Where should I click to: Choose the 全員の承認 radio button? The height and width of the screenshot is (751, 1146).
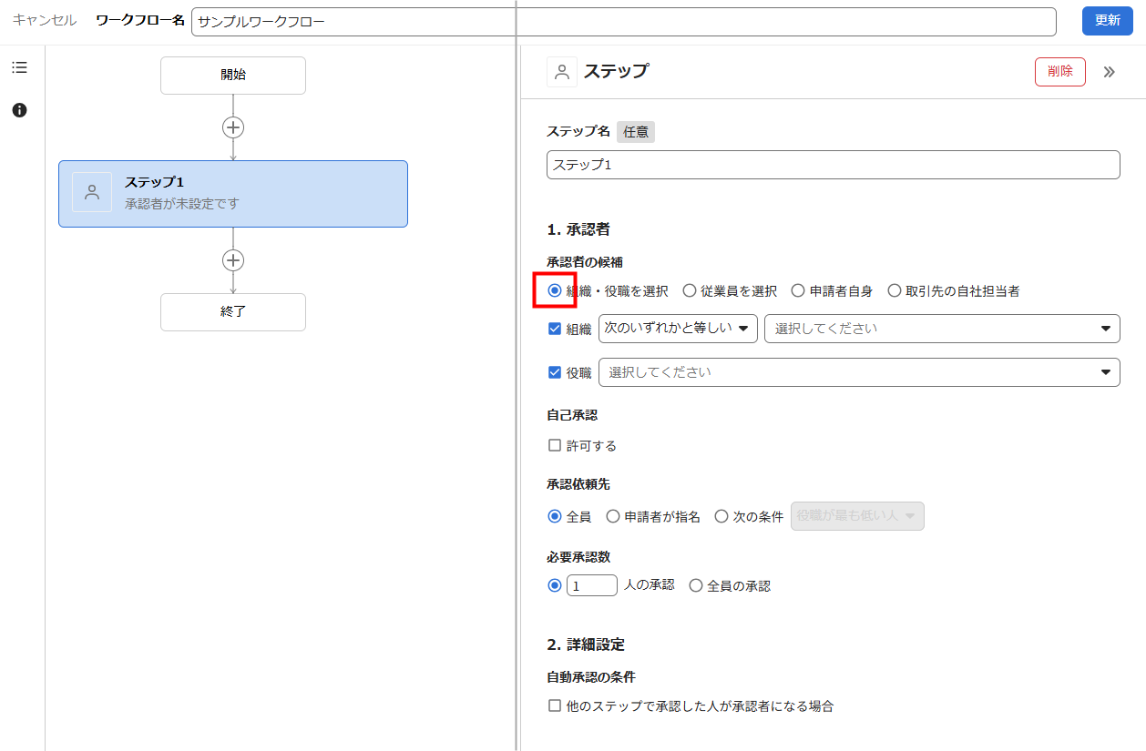pos(696,586)
